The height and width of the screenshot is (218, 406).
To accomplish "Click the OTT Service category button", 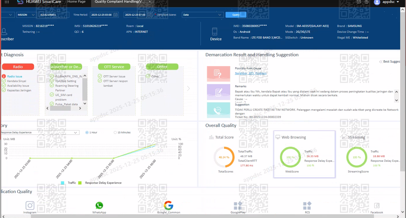I will click(114, 67).
